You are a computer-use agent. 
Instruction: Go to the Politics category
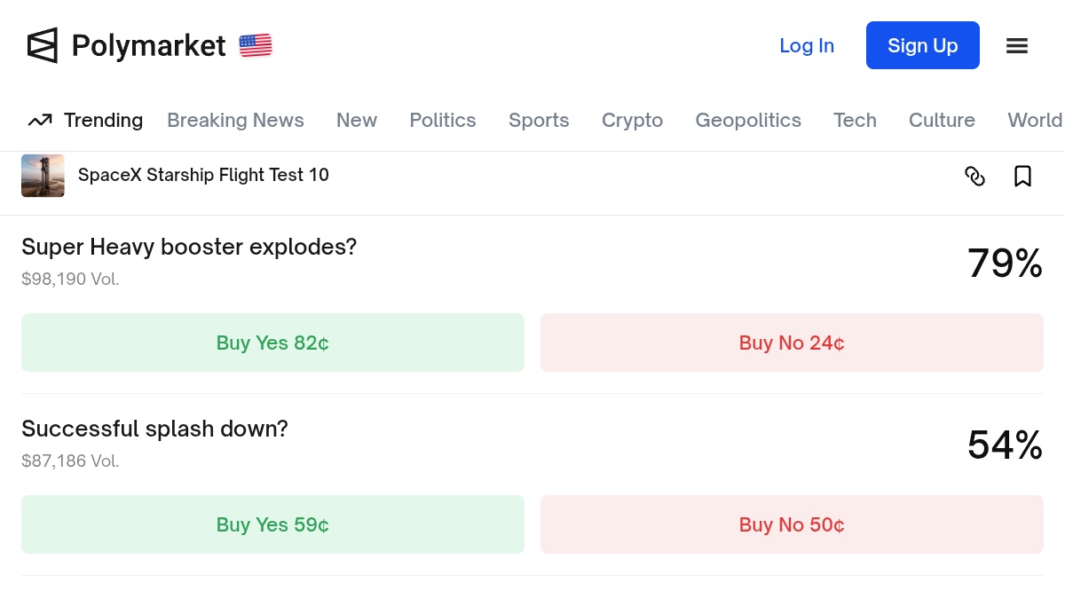tap(442, 120)
